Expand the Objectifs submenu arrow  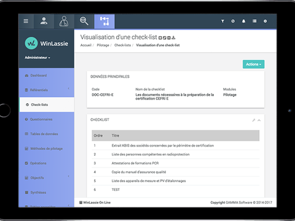[68, 176]
